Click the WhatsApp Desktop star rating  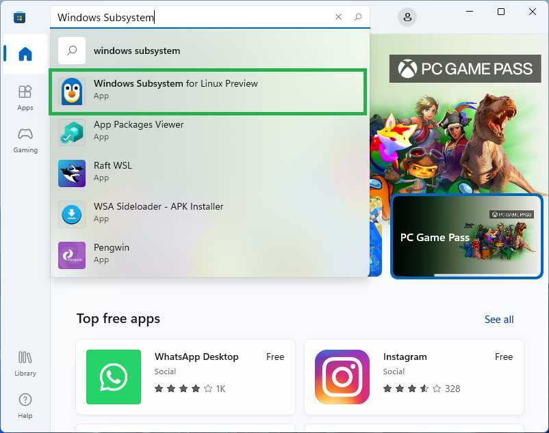point(190,389)
